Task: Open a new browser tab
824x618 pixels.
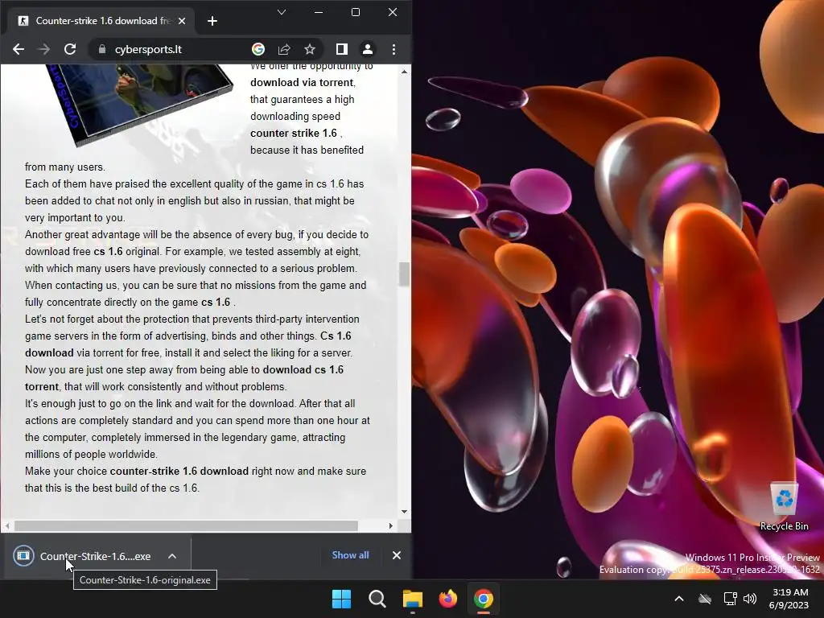Action: pos(212,21)
